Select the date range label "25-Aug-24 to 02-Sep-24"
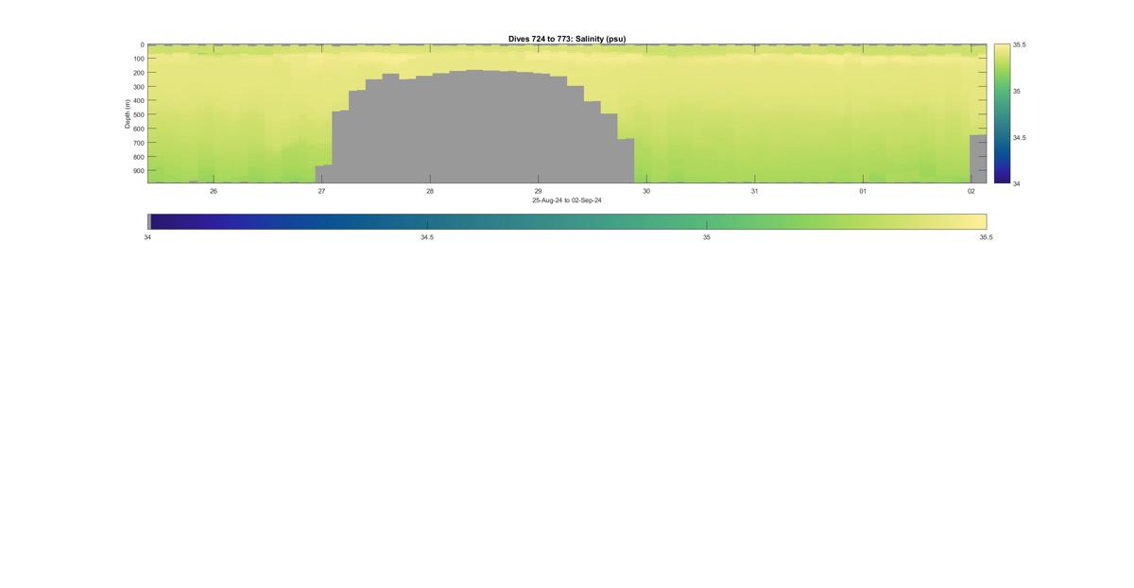 pos(567,200)
